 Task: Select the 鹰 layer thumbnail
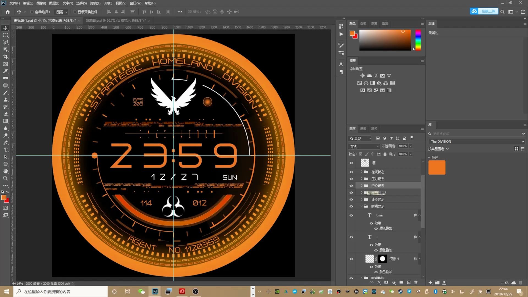pos(365,163)
